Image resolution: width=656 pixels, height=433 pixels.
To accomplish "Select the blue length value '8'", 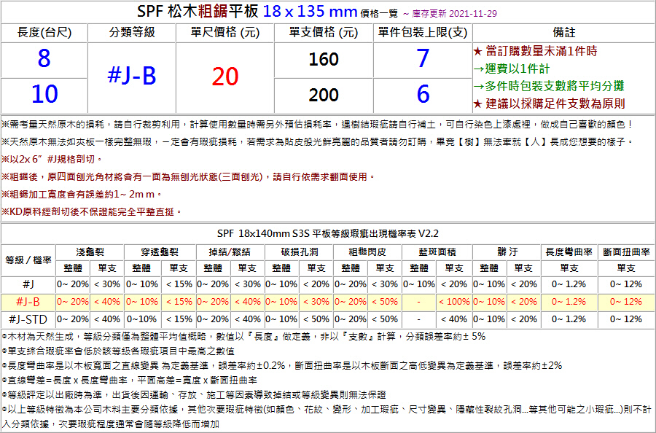I will (x=44, y=58).
